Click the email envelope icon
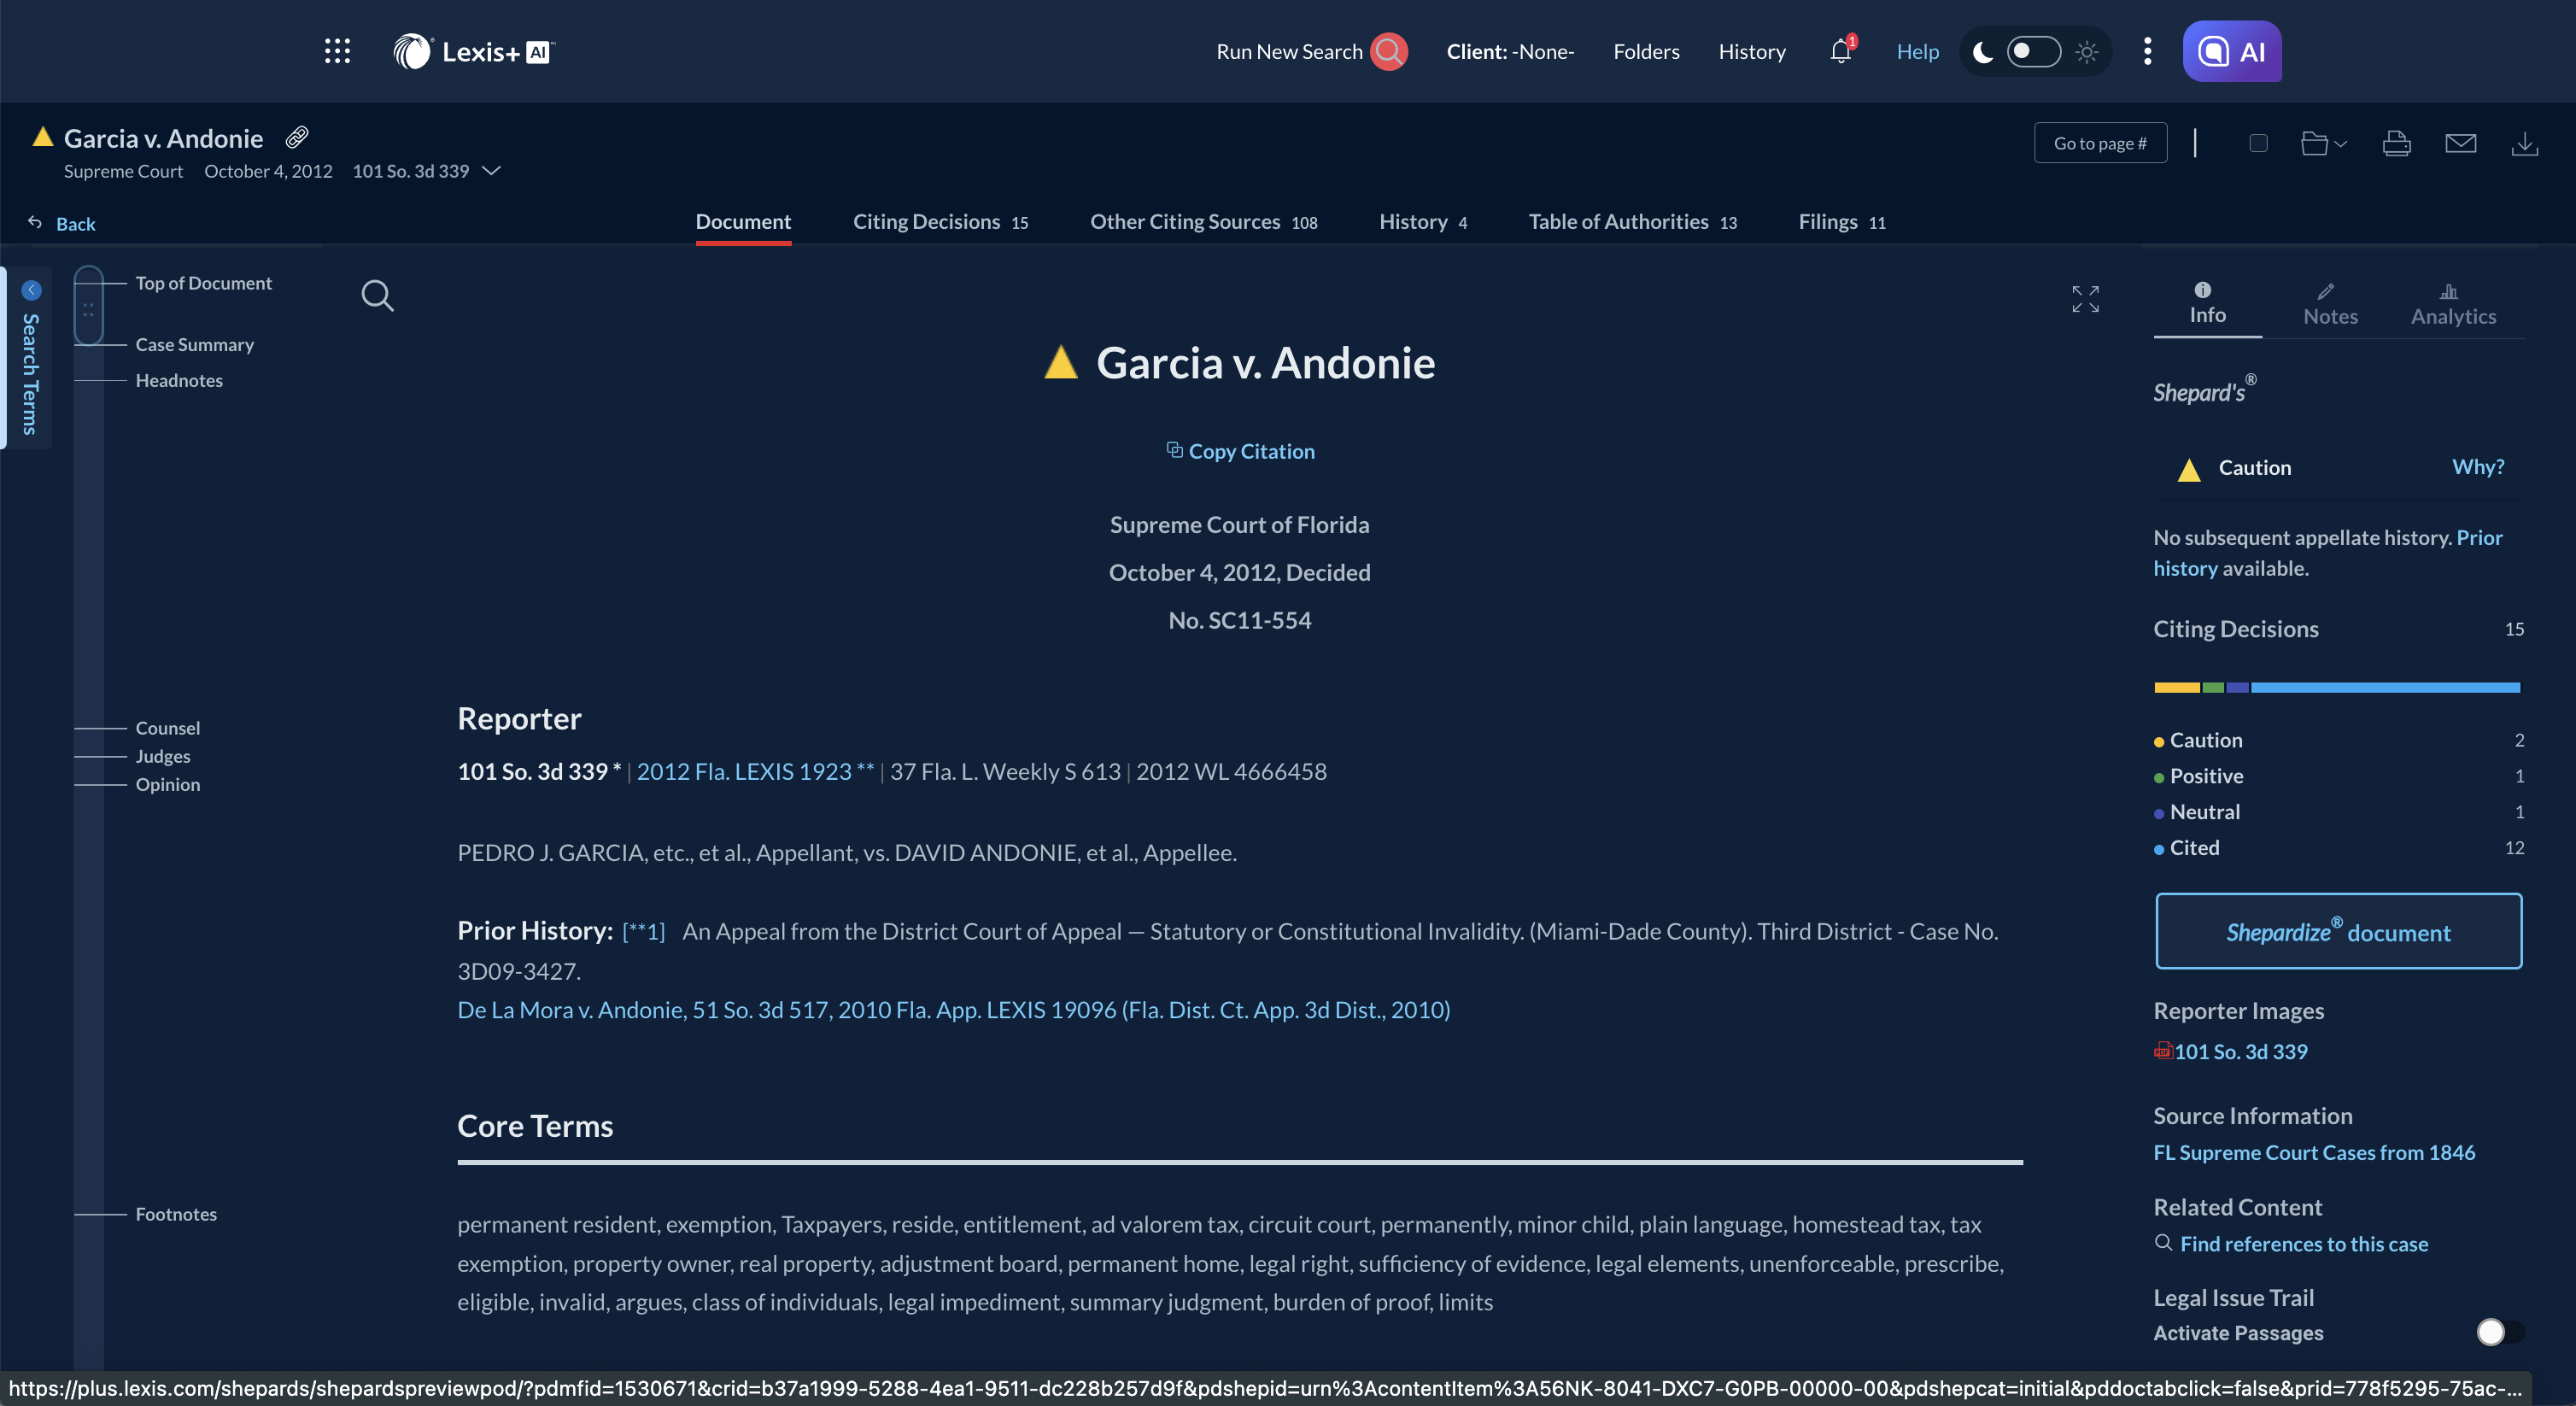 tap(2460, 143)
